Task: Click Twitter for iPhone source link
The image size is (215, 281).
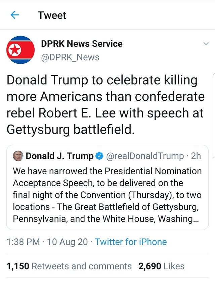Action: click(131, 242)
